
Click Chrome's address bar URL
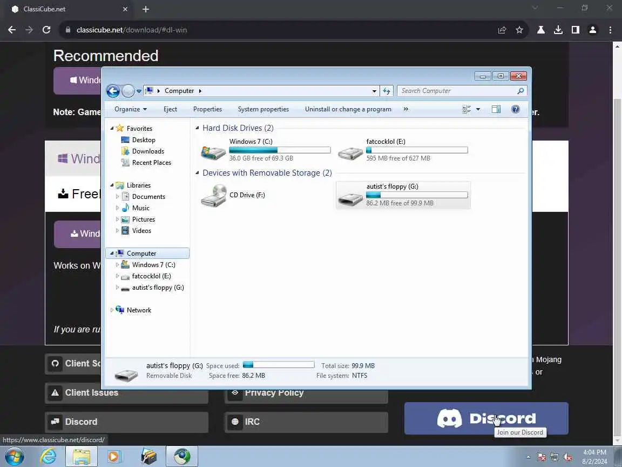(x=131, y=30)
